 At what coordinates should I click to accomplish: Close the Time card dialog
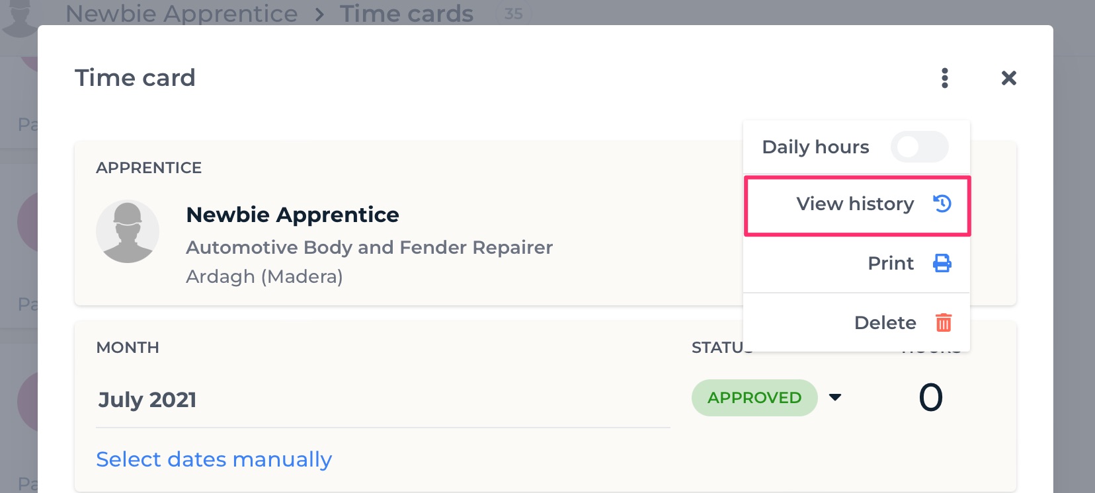tap(1008, 78)
